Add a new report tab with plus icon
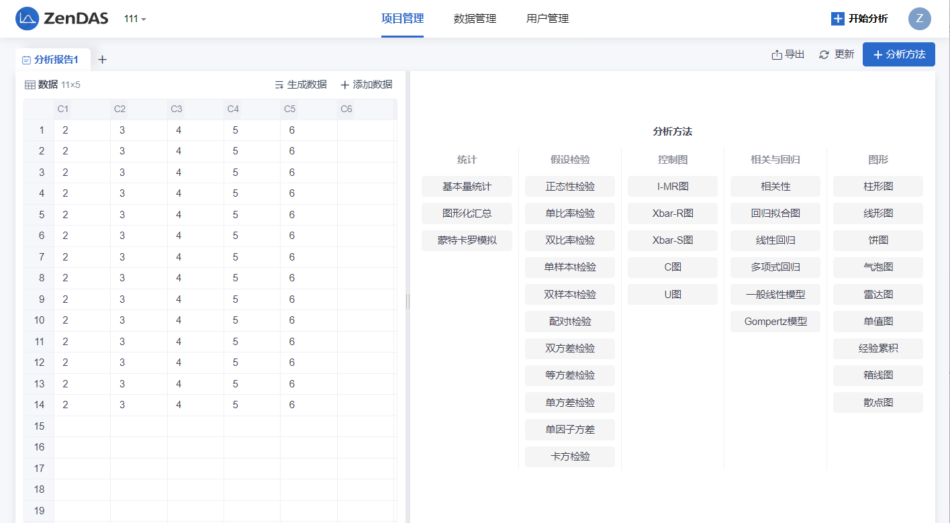This screenshot has width=950, height=523. click(x=102, y=60)
